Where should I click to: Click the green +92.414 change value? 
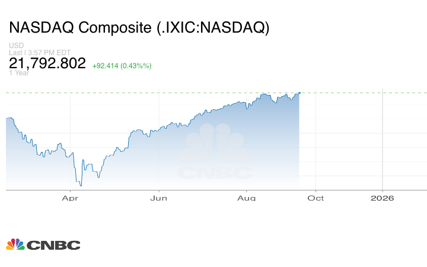(104, 65)
